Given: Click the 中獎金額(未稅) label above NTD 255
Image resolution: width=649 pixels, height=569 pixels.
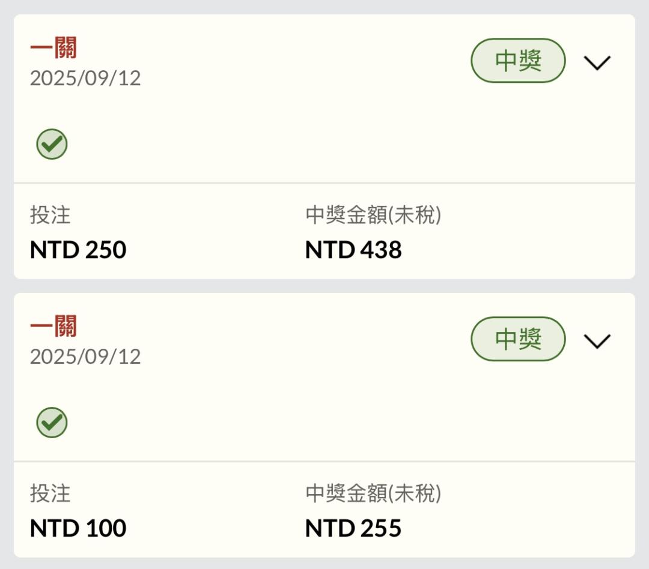Looking at the screenshot, I should pyautogui.click(x=373, y=493).
